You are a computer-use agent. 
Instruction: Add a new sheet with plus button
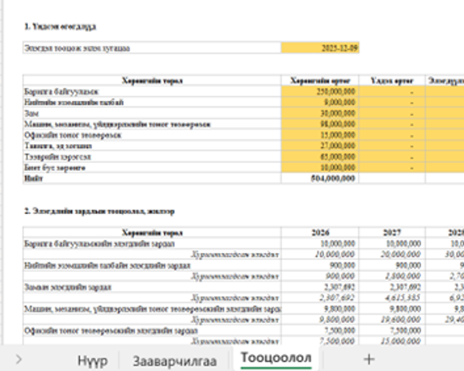369,359
